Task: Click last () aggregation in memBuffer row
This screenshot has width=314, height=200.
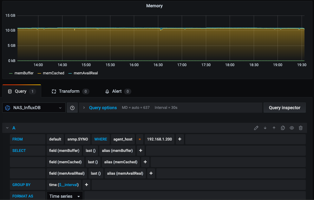Action: coord(90,151)
